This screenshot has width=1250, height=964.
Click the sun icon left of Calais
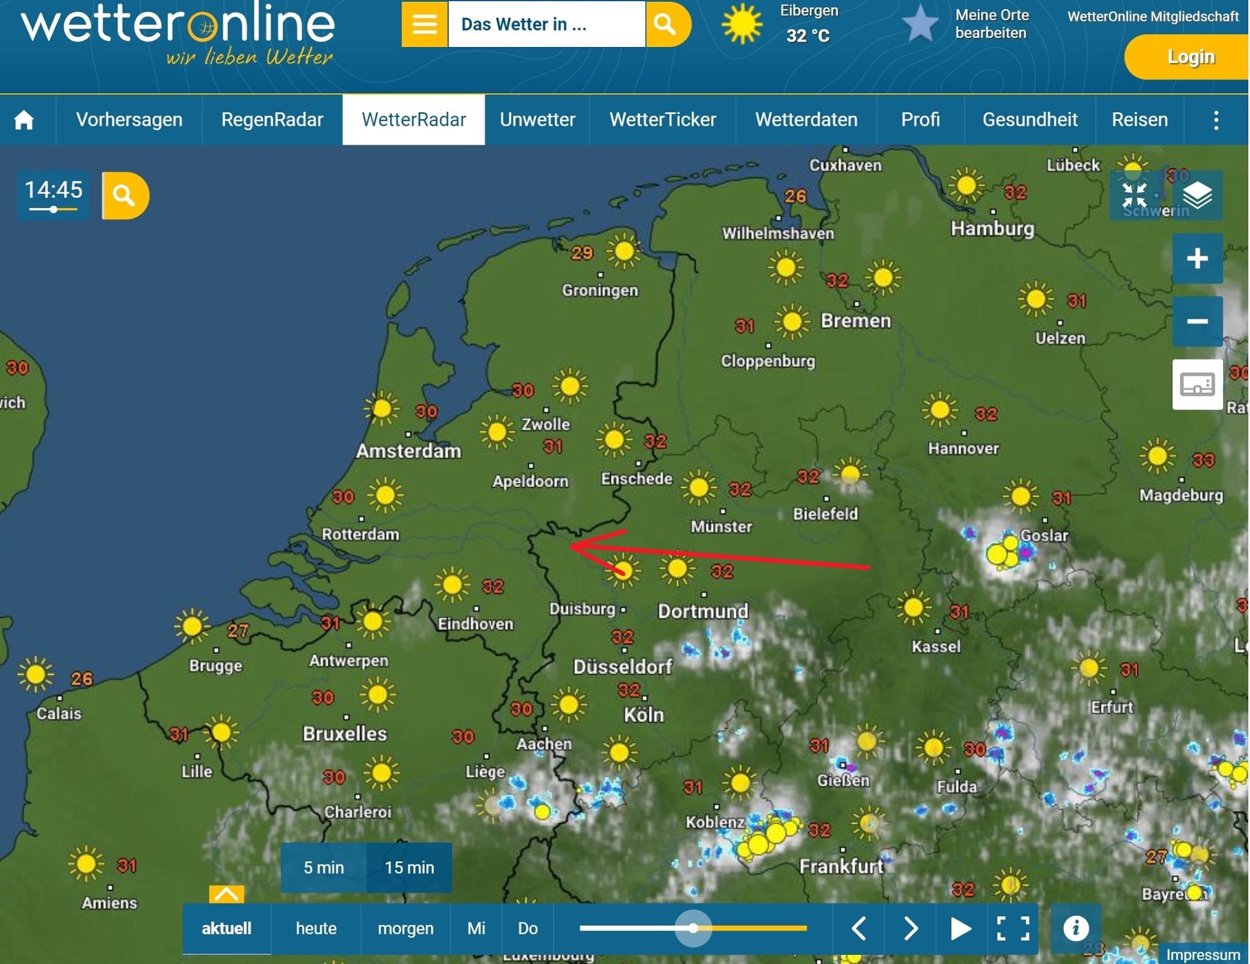click(35, 675)
